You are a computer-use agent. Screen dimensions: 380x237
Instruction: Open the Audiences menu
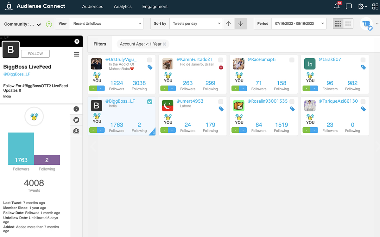92,6
